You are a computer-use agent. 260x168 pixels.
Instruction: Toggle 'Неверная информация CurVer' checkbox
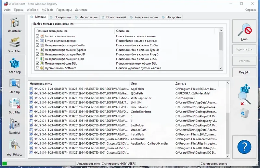(x=38, y=45)
